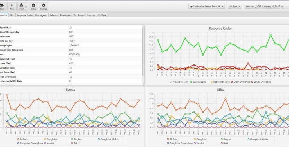Click the eye icon in Verification Status
289x147 pixels.
click(x=191, y=7)
